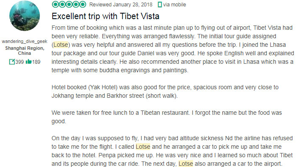Screen dimensions: 297x167
Task: Open wandering_dive_geek user profile
Action: [25, 41]
